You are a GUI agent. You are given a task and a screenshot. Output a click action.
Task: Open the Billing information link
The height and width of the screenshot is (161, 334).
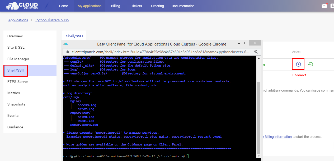pos(277,137)
